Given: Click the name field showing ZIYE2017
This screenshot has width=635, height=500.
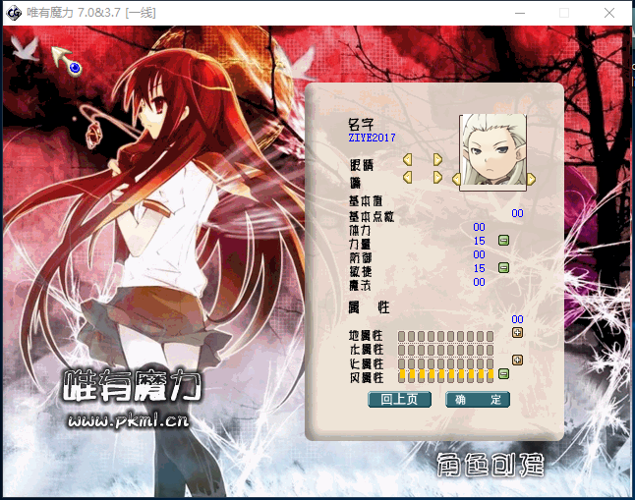Looking at the screenshot, I should [x=372, y=139].
